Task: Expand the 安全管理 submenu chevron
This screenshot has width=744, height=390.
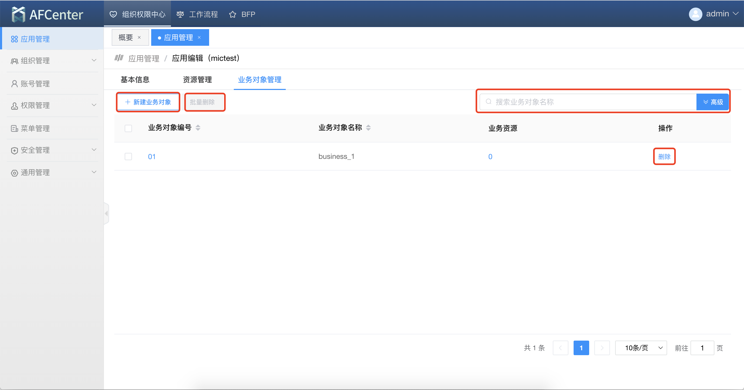Action: (94, 150)
